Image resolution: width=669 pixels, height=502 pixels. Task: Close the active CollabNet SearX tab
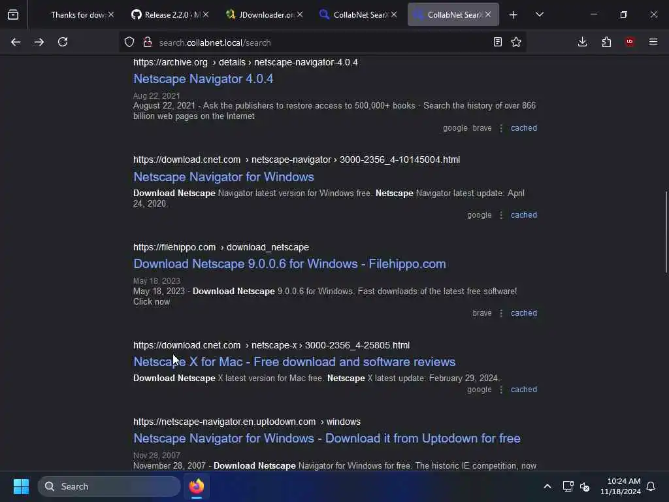[488, 14]
